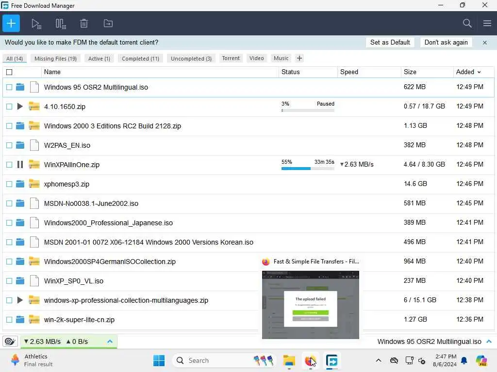Click 4.10.1650.zip paused progress bar
The image size is (497, 372).
(308, 110)
